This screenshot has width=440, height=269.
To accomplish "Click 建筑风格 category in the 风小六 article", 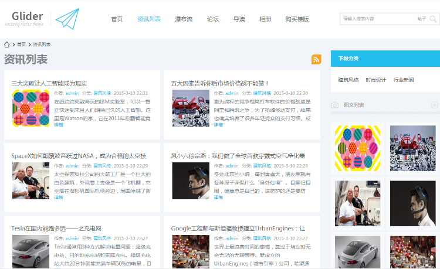I will coord(262,166).
